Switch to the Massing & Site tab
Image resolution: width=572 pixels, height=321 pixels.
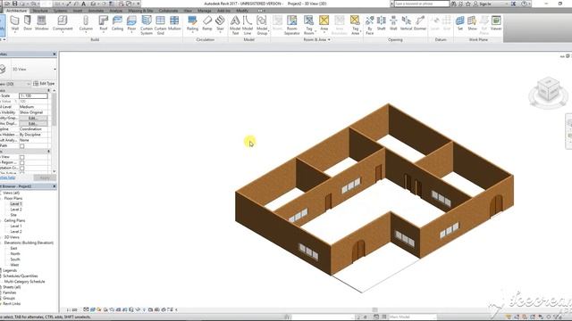coord(140,11)
